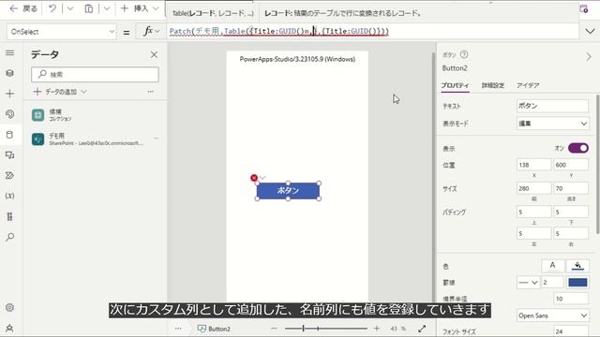Click the zoom out minus button
Image resolution: width=600 pixels, height=337 pixels.
tap(274, 329)
